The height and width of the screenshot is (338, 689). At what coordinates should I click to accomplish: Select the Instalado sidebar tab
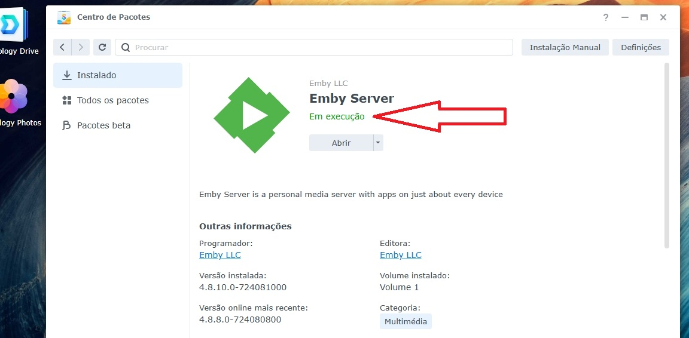pyautogui.click(x=118, y=75)
